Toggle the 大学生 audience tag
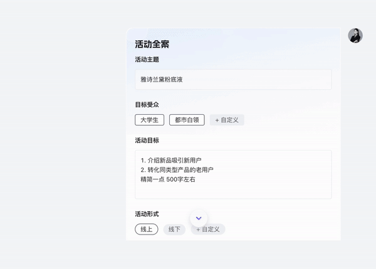376x269 pixels. 149,120
